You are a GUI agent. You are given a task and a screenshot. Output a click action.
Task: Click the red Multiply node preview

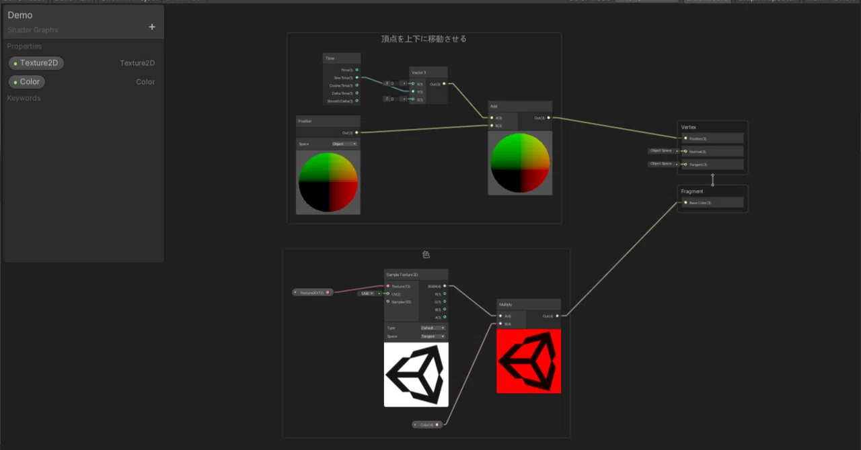click(x=529, y=361)
